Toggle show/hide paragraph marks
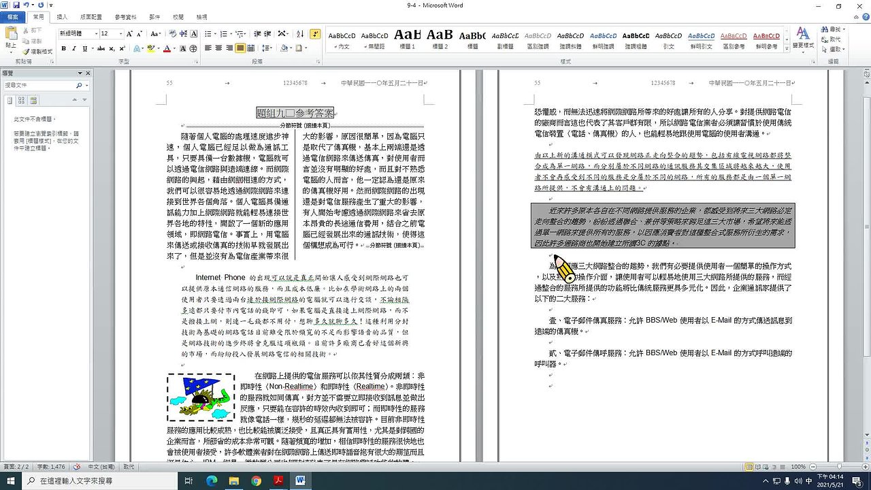This screenshot has width=871, height=490. tap(315, 33)
